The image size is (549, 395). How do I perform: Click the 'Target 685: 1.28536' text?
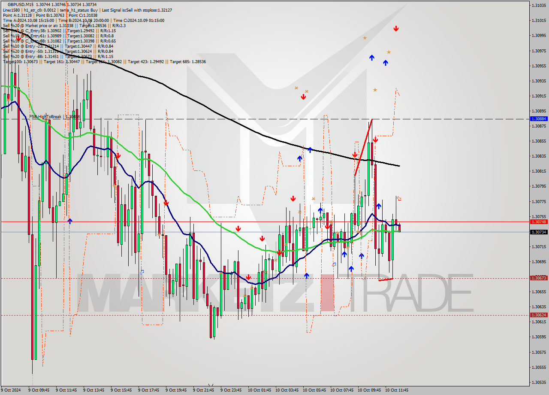pyautogui.click(x=188, y=61)
